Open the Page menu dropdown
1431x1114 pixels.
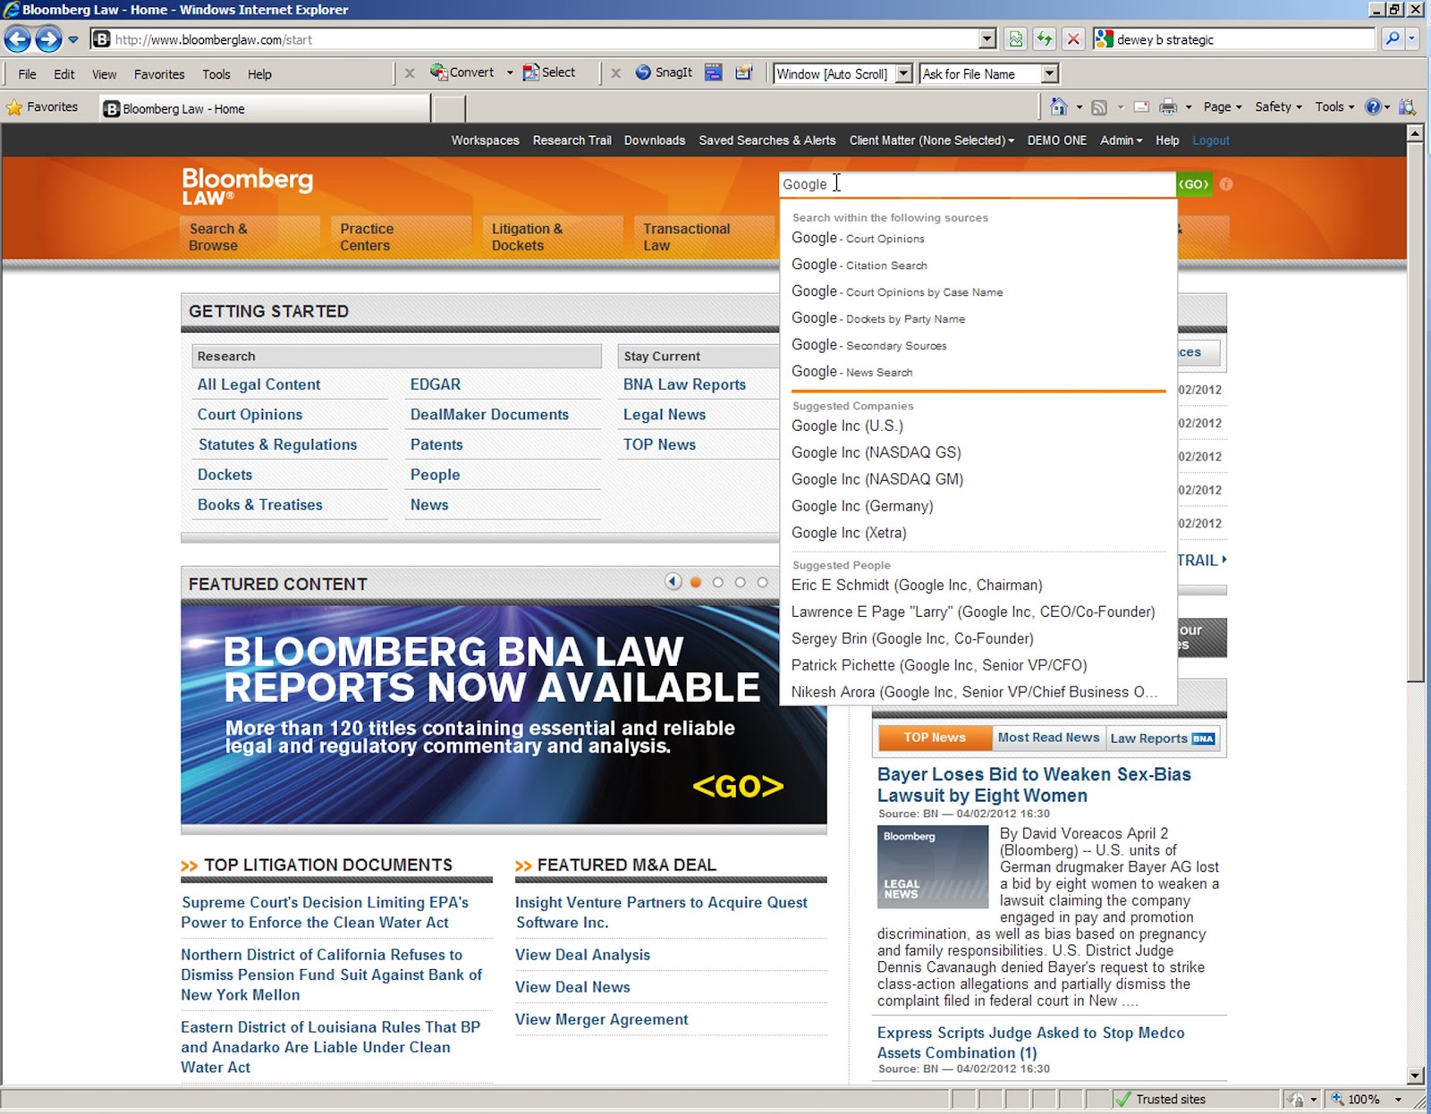click(x=1223, y=107)
